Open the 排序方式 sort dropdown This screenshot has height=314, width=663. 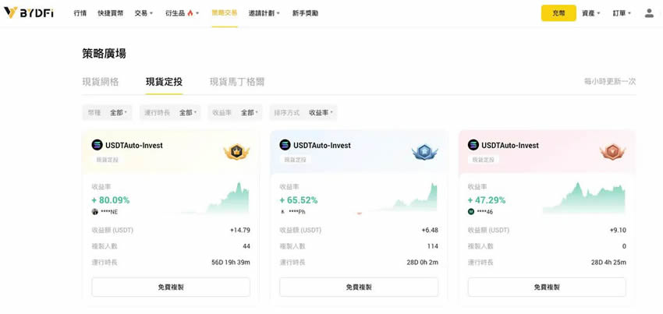point(303,113)
